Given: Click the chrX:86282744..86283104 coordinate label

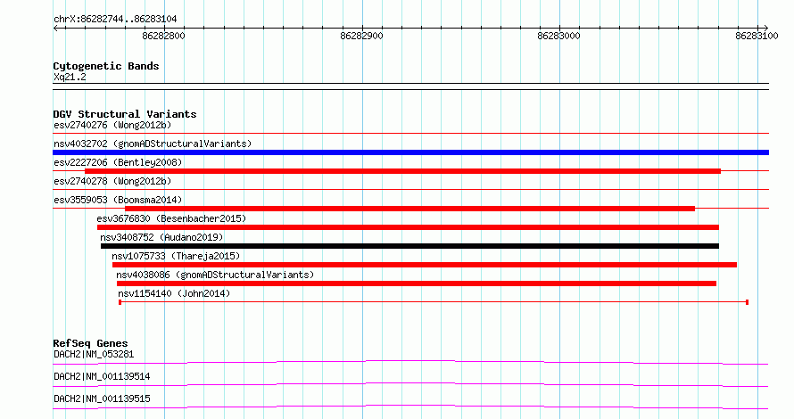Looking at the screenshot, I should (x=115, y=20).
